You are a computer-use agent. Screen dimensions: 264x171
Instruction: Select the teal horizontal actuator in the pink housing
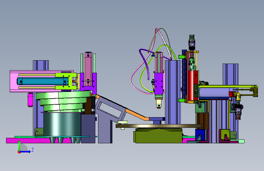(42, 81)
